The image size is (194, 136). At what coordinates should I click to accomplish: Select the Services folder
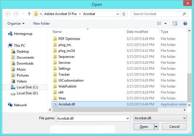click(x=119, y=63)
